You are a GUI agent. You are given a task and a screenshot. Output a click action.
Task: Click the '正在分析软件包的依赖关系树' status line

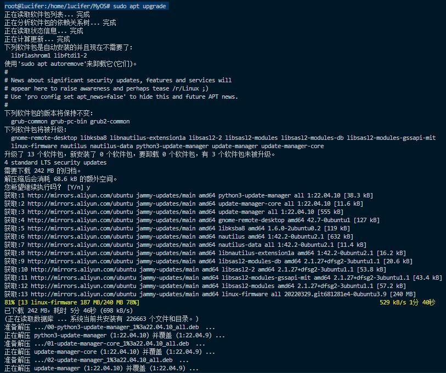point(60,22)
